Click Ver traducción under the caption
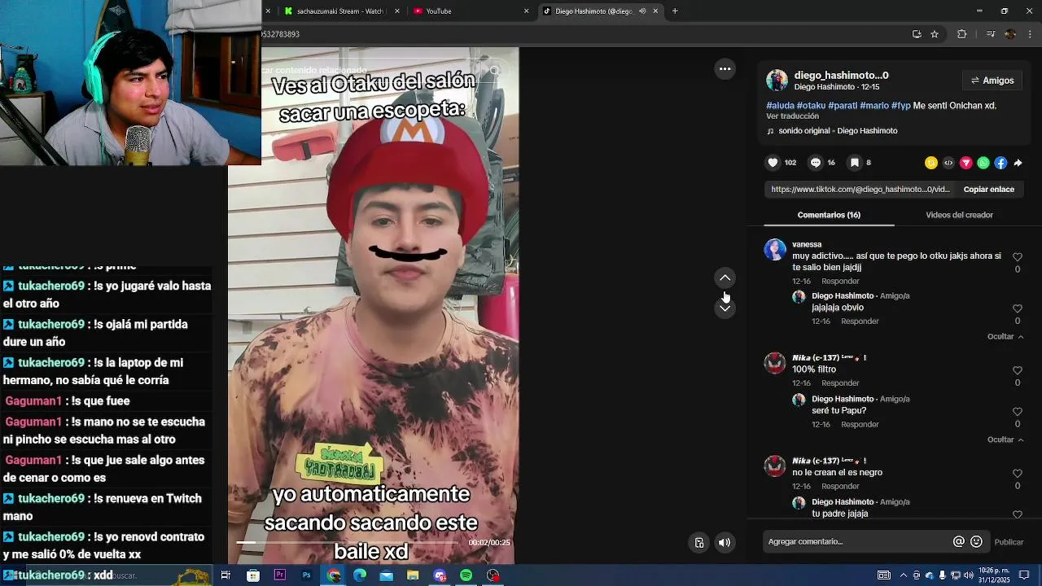This screenshot has height=586, width=1042. pos(792,116)
